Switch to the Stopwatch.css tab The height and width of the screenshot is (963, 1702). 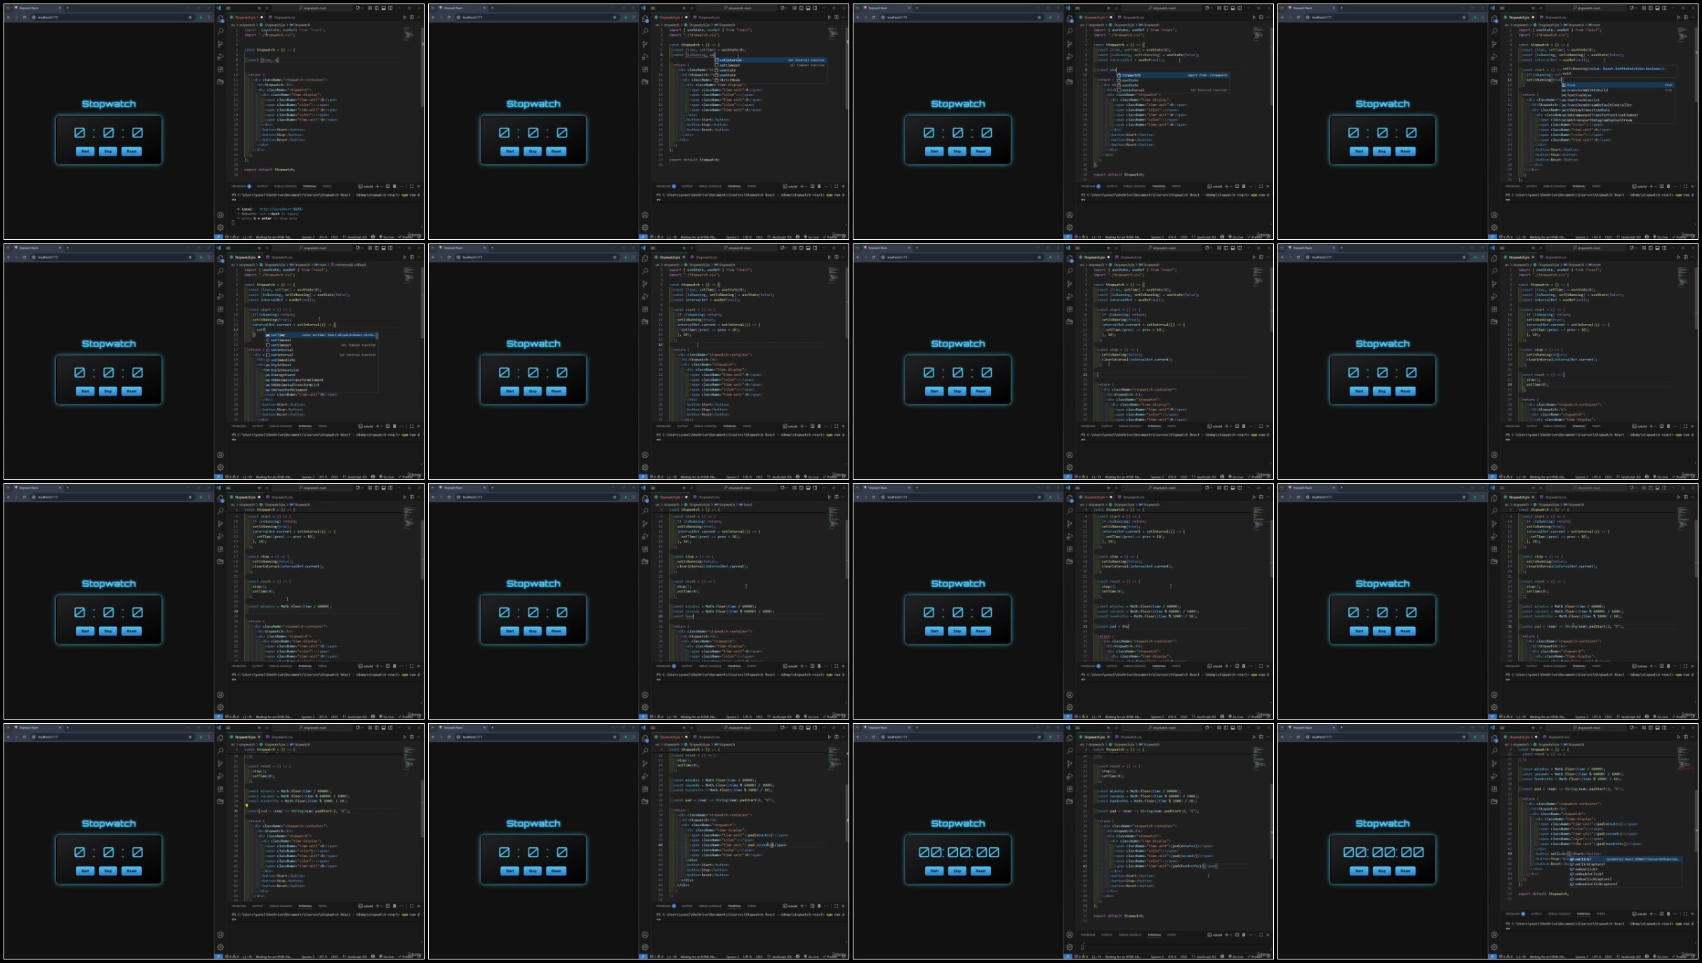pos(284,18)
